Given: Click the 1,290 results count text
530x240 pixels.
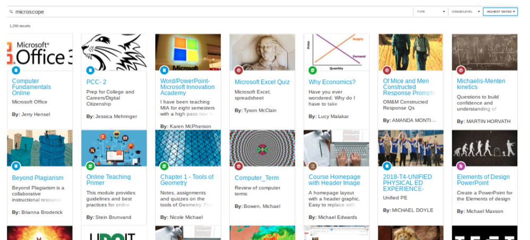Looking at the screenshot, I should pos(20,26).
